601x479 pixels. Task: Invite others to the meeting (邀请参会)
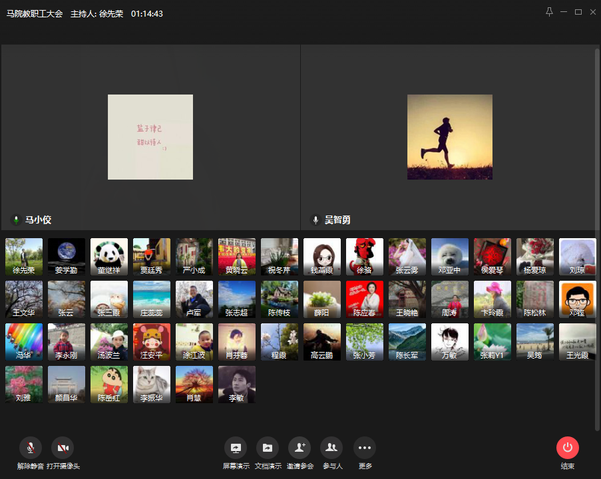pyautogui.click(x=300, y=447)
